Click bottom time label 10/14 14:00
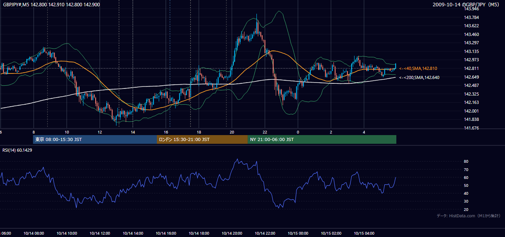Viewport: 505px width, 237px height. (x=133, y=233)
